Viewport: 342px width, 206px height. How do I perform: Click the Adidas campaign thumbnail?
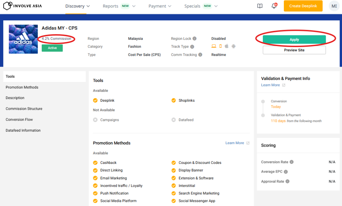(x=23, y=39)
